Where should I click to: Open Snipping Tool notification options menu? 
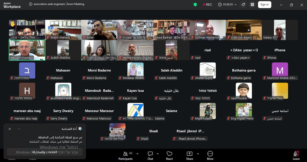tap(19, 129)
